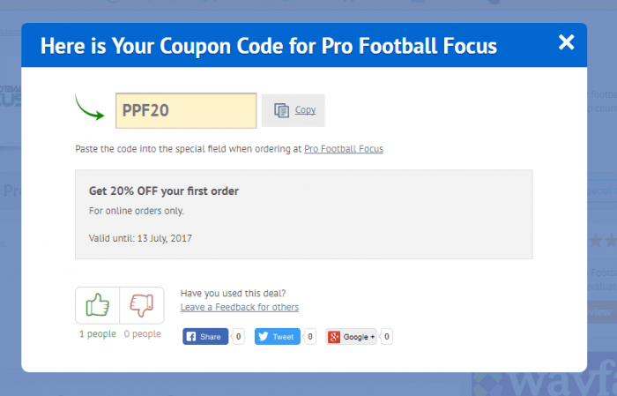Give thumbs down to this deal
The width and height of the screenshot is (617, 396).
pyautogui.click(x=142, y=305)
